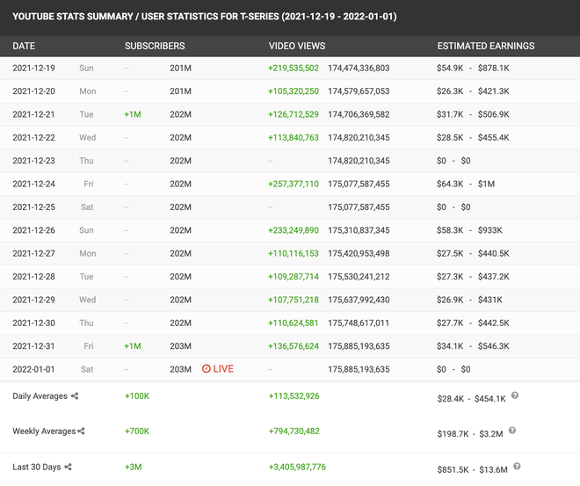The image size is (580, 486).
Task: Click +1M subscribers gain on 2021-12-31
Action: (x=133, y=346)
